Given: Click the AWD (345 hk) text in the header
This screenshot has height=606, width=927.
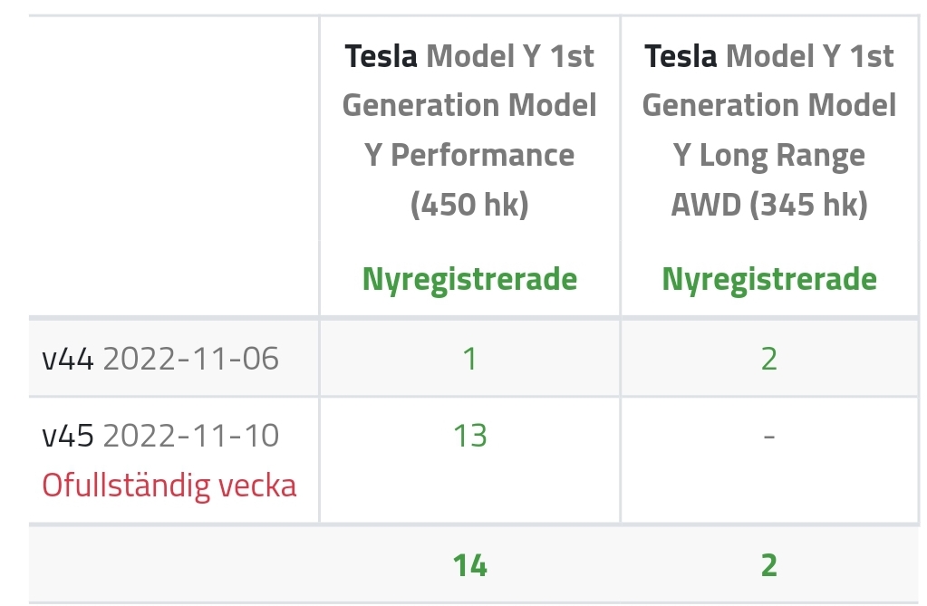Looking at the screenshot, I should point(769,205).
